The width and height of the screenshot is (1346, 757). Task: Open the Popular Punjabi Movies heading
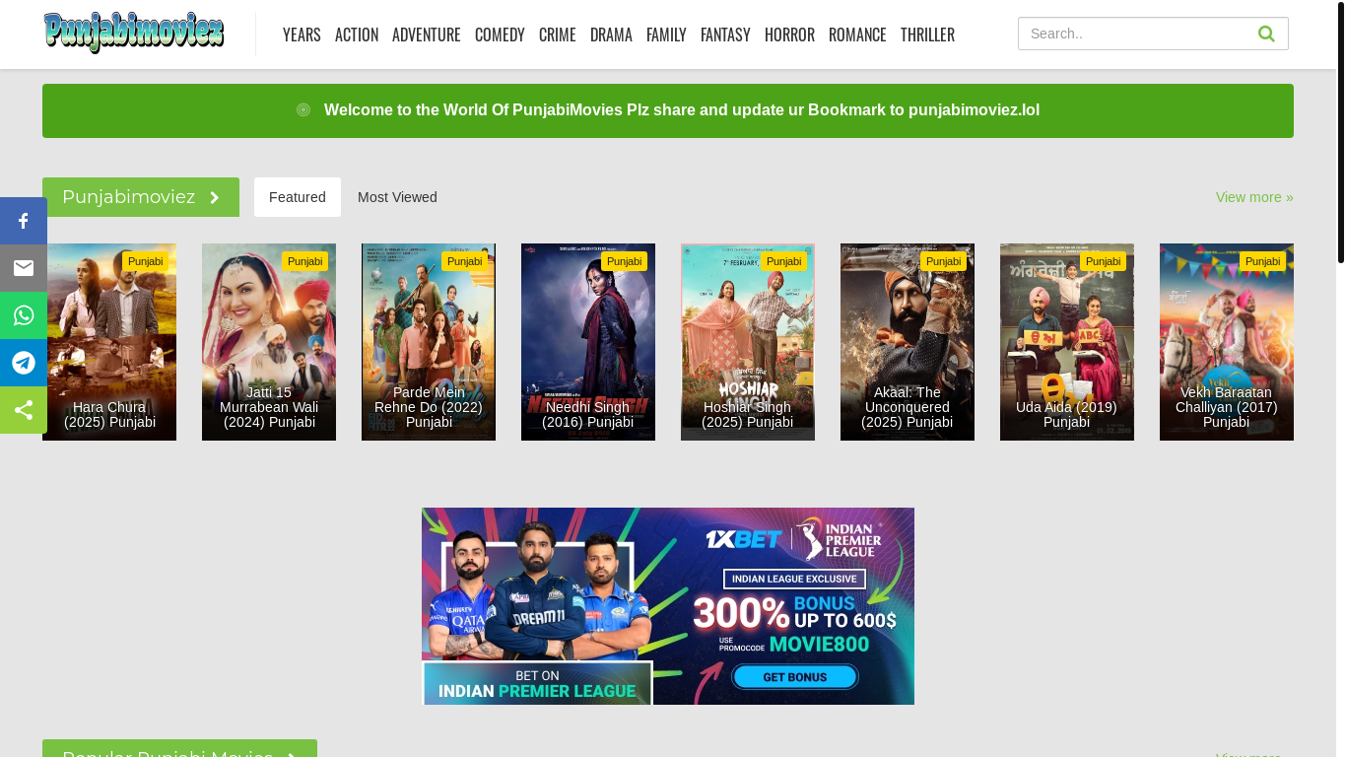pos(179,748)
